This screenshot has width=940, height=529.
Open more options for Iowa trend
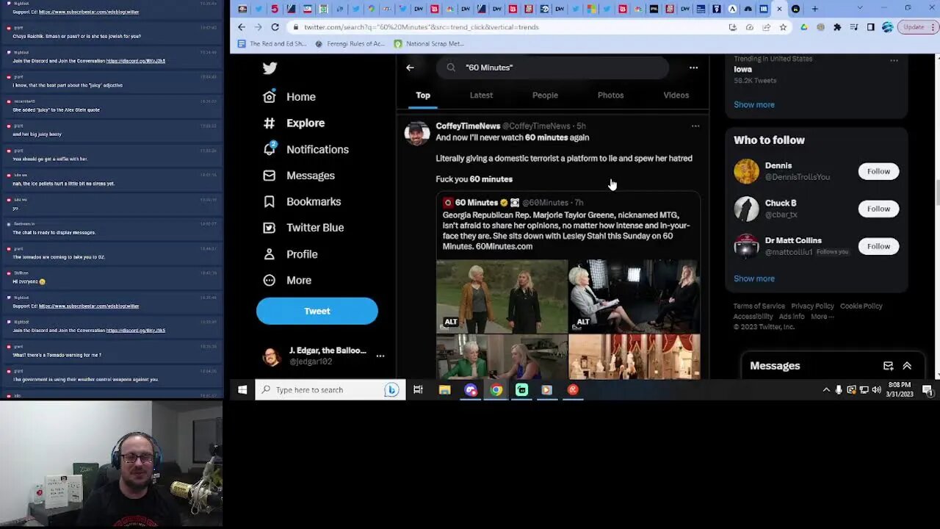(x=894, y=61)
